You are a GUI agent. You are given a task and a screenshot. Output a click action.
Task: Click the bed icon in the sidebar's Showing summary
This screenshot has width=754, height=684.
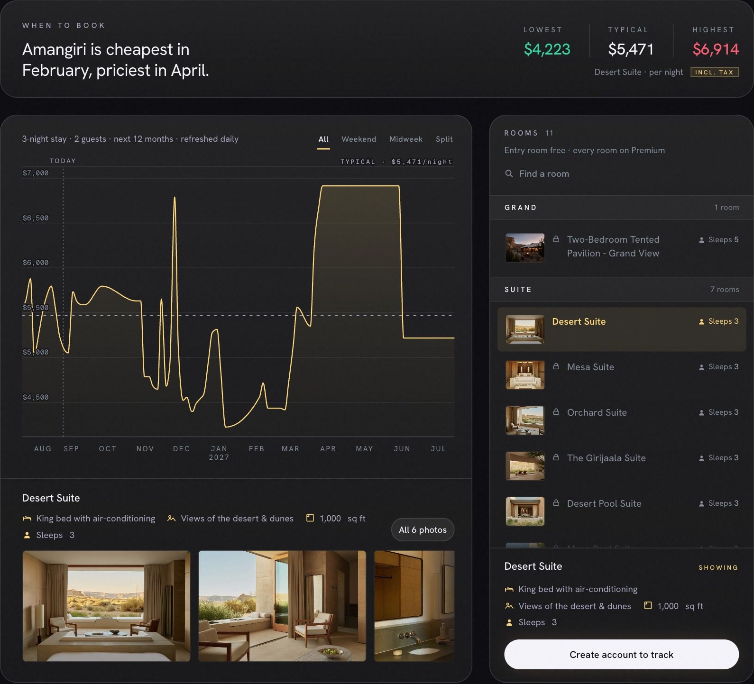point(509,589)
